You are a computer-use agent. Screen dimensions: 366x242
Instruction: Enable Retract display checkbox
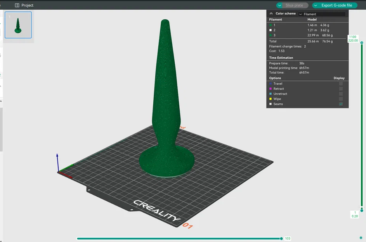point(341,89)
